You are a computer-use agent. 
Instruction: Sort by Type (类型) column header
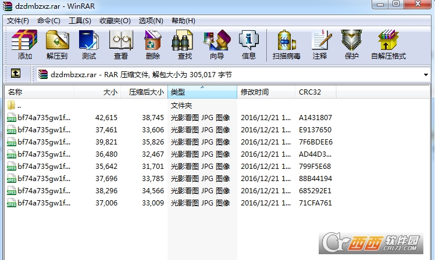point(202,92)
